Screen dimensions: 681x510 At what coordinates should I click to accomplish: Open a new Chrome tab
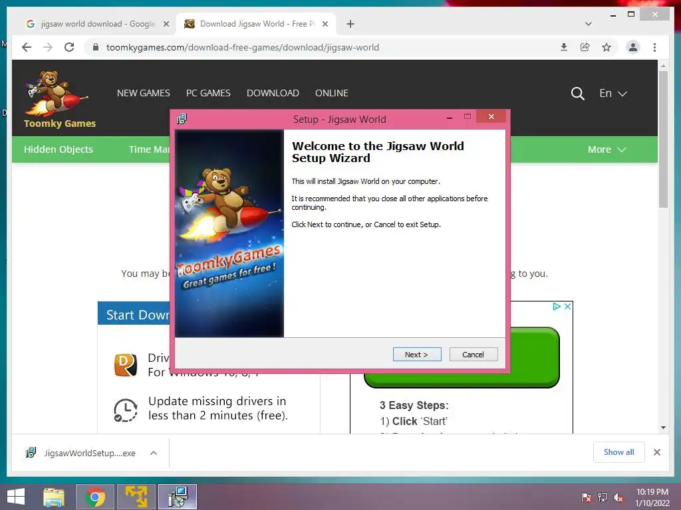[350, 24]
